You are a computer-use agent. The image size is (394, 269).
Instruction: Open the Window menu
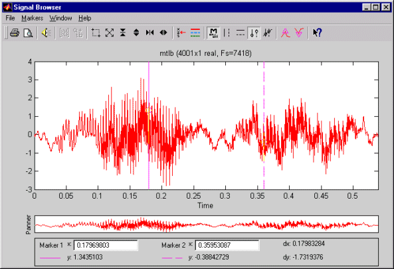(x=60, y=18)
